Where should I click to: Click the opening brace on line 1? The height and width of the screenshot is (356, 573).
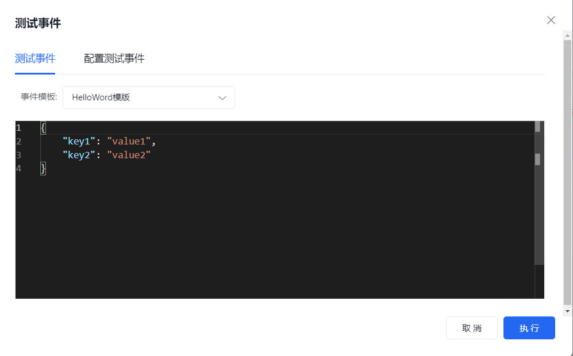click(x=43, y=128)
